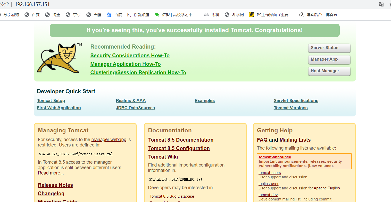Screen dimensions: 391x202
Task: Click the Getting Help heading
Action: (275, 131)
